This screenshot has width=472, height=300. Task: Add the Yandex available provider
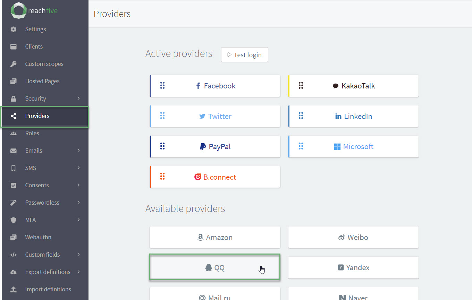353,267
